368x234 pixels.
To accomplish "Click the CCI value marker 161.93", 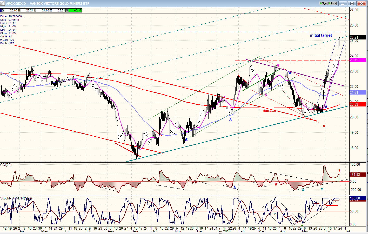I will pos(358,175).
